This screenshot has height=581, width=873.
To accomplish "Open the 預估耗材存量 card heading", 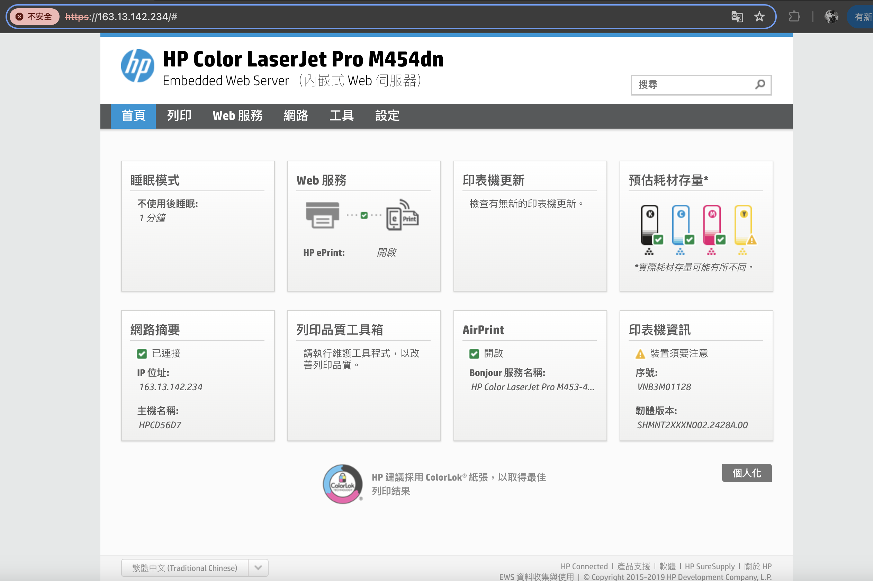I will [668, 180].
